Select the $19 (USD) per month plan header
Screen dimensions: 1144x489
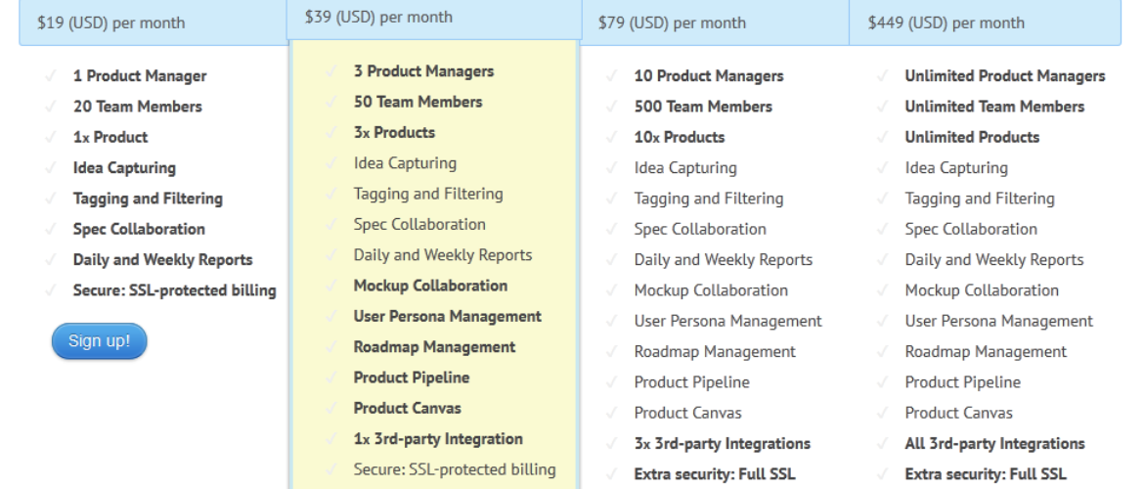pos(110,22)
